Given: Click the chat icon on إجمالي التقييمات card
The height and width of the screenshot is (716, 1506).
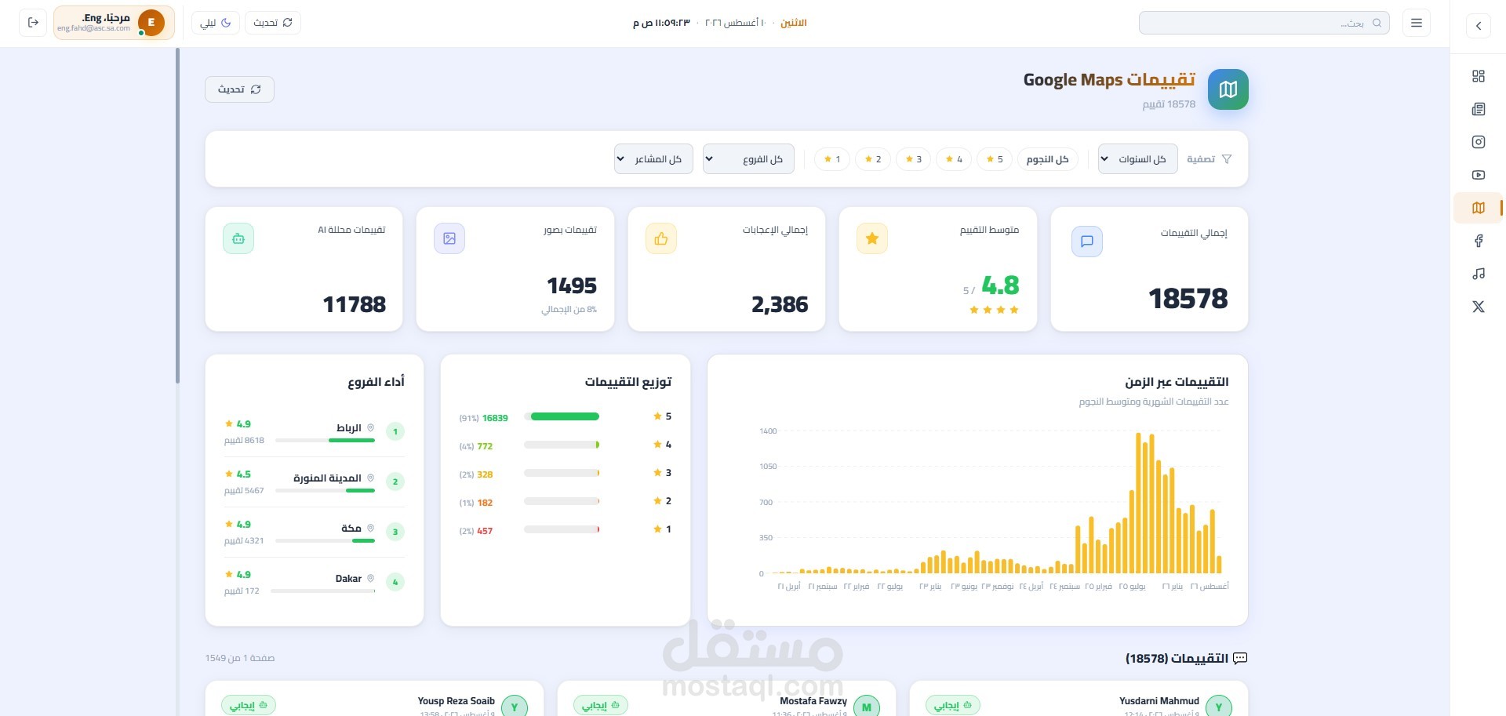Looking at the screenshot, I should click(x=1087, y=242).
